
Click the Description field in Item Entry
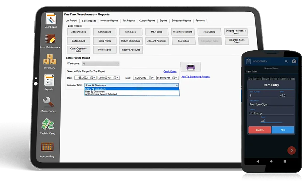[271, 105]
